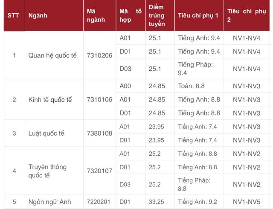Screen dimensions: 273x209
Task: Select the Ngành column header
Action: pyautogui.click(x=38, y=16)
